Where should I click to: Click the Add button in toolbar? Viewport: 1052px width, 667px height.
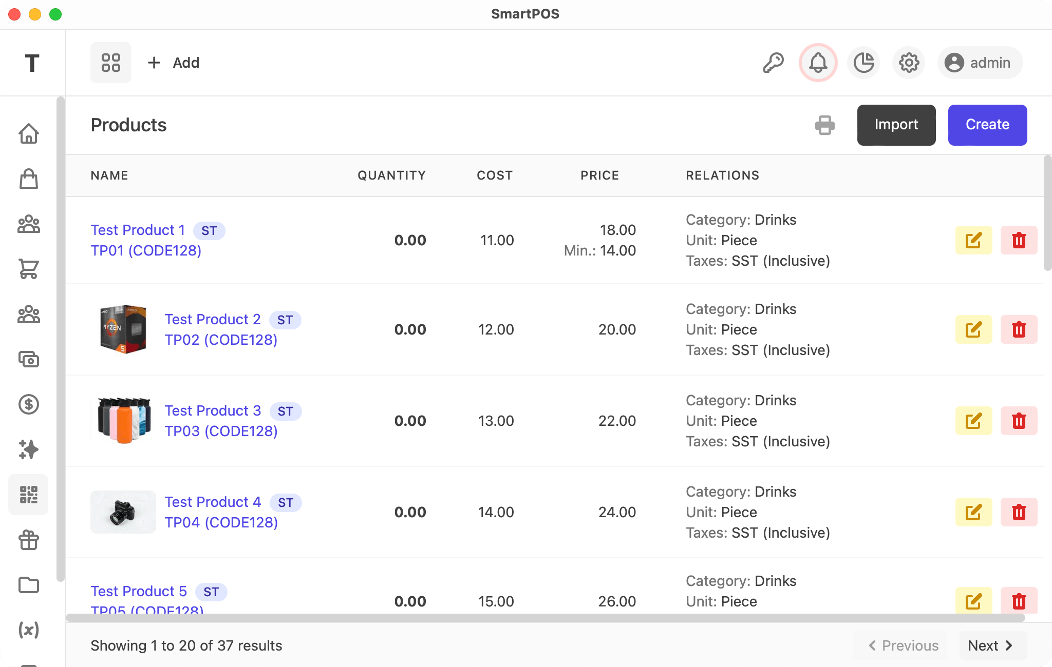(x=174, y=63)
